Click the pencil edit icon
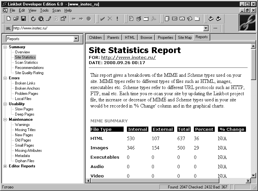 (48, 19)
